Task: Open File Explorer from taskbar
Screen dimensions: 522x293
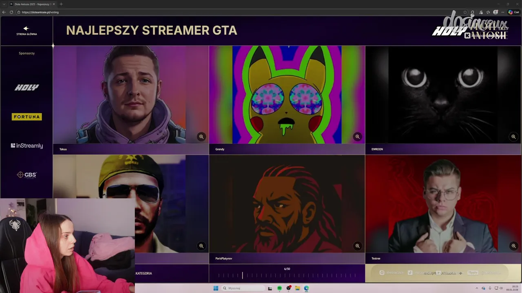Action: (x=297, y=288)
